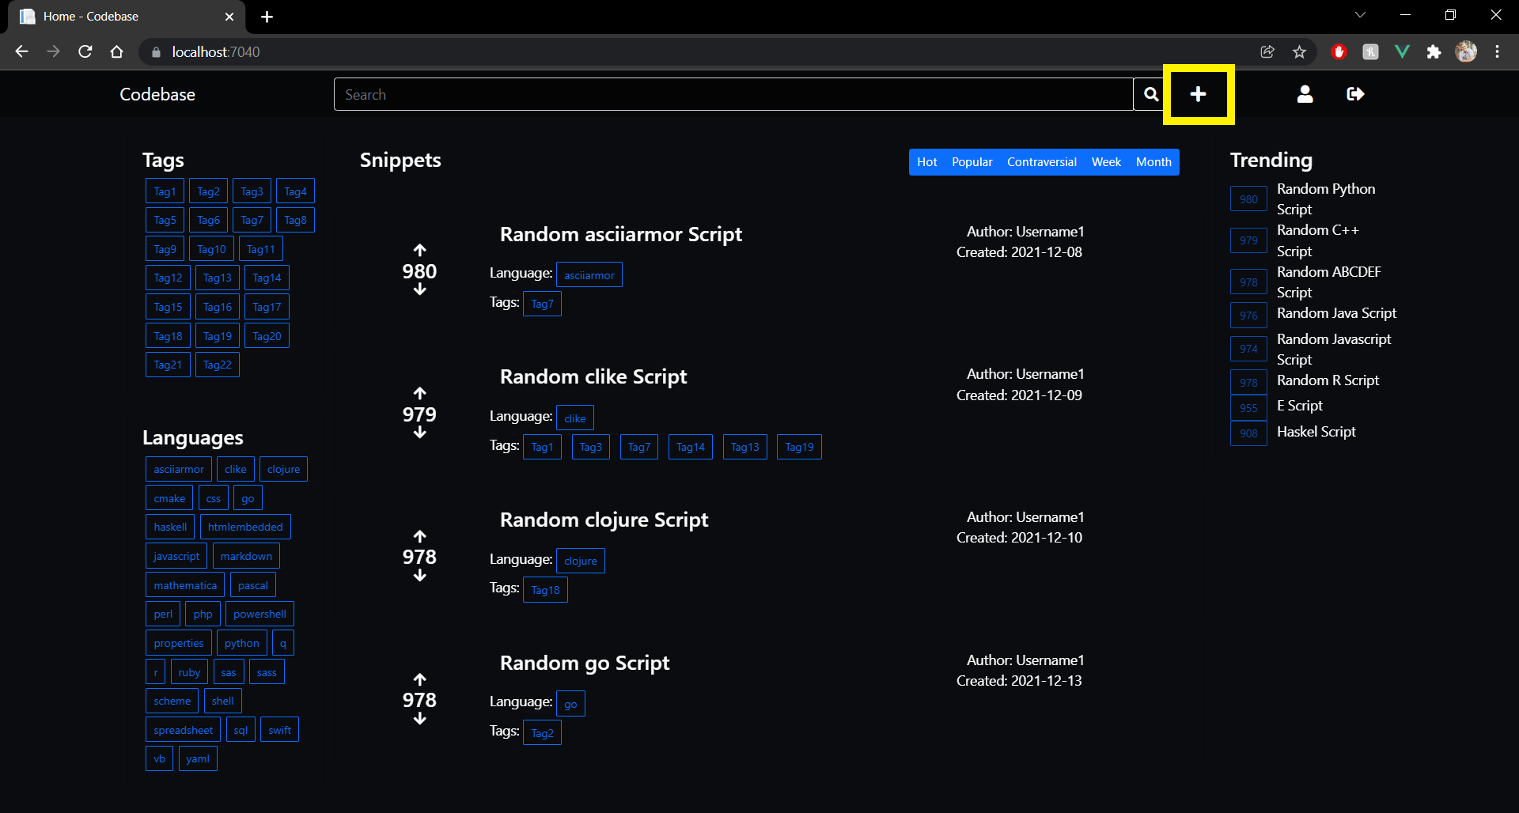This screenshot has width=1519, height=813.
Task: Open the Random clike Script snippet
Action: [593, 377]
